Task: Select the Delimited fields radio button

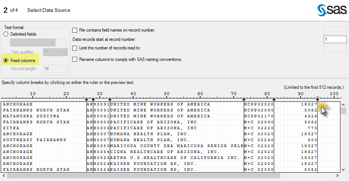Action: click(x=6, y=34)
